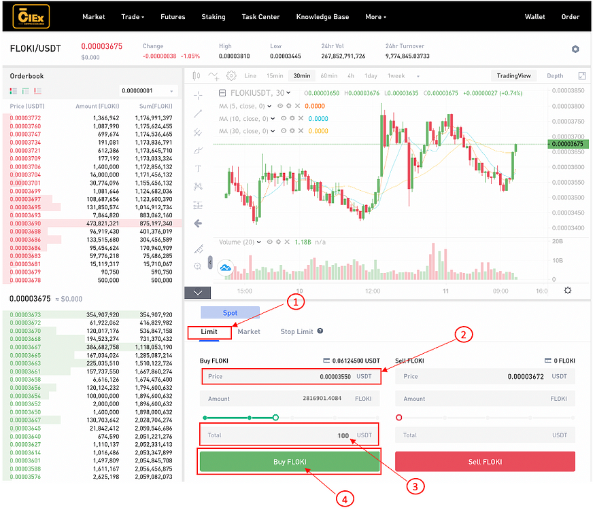Open Wallet

(534, 17)
